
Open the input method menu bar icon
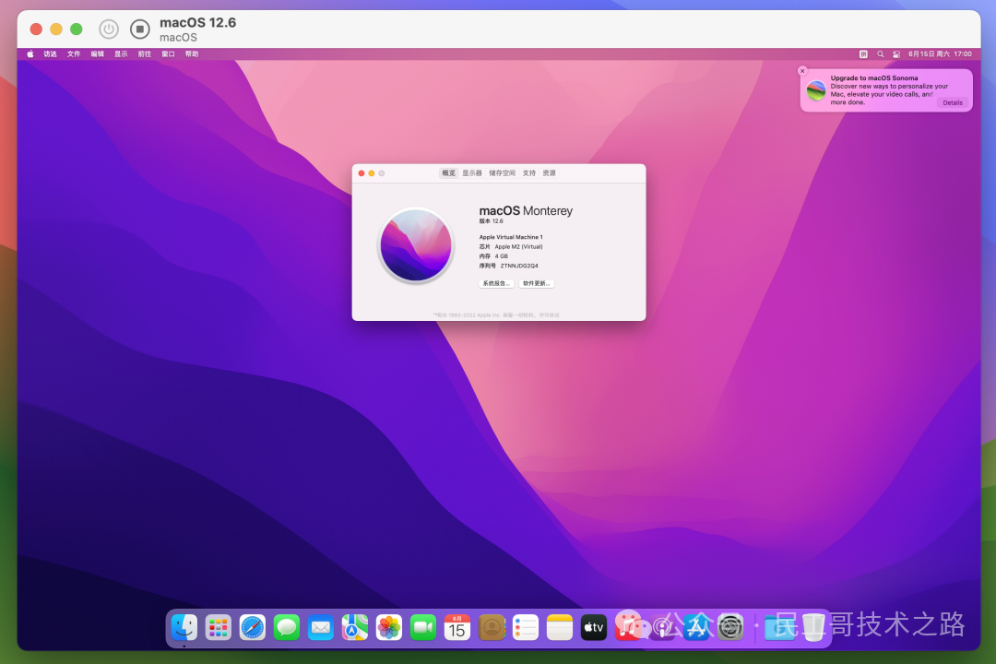point(863,54)
